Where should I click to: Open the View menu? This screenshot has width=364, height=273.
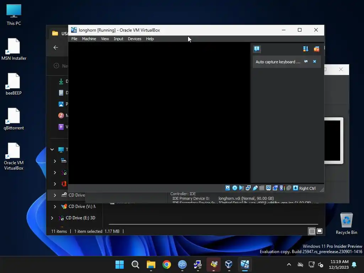click(105, 39)
